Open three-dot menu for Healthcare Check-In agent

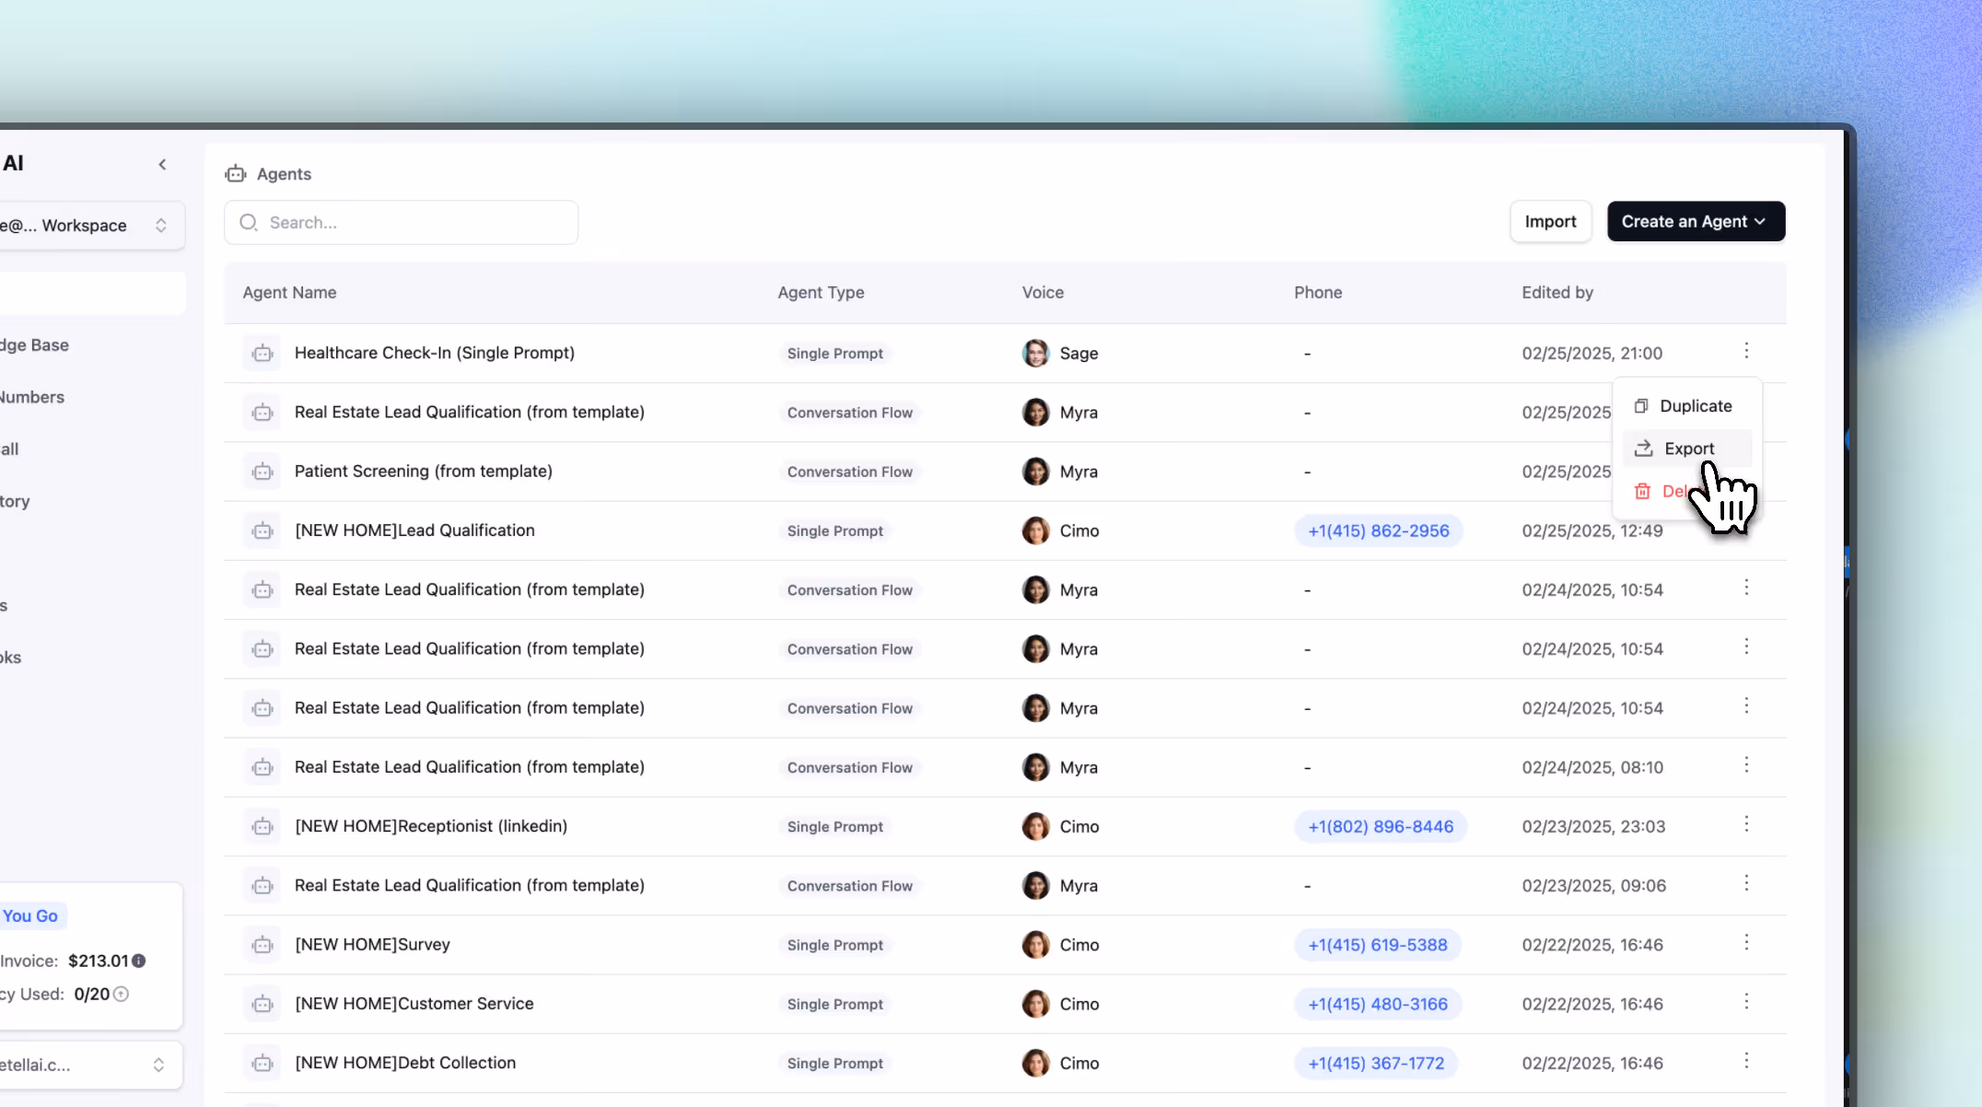click(1745, 351)
